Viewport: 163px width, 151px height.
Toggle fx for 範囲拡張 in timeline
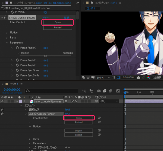tap(2, 110)
